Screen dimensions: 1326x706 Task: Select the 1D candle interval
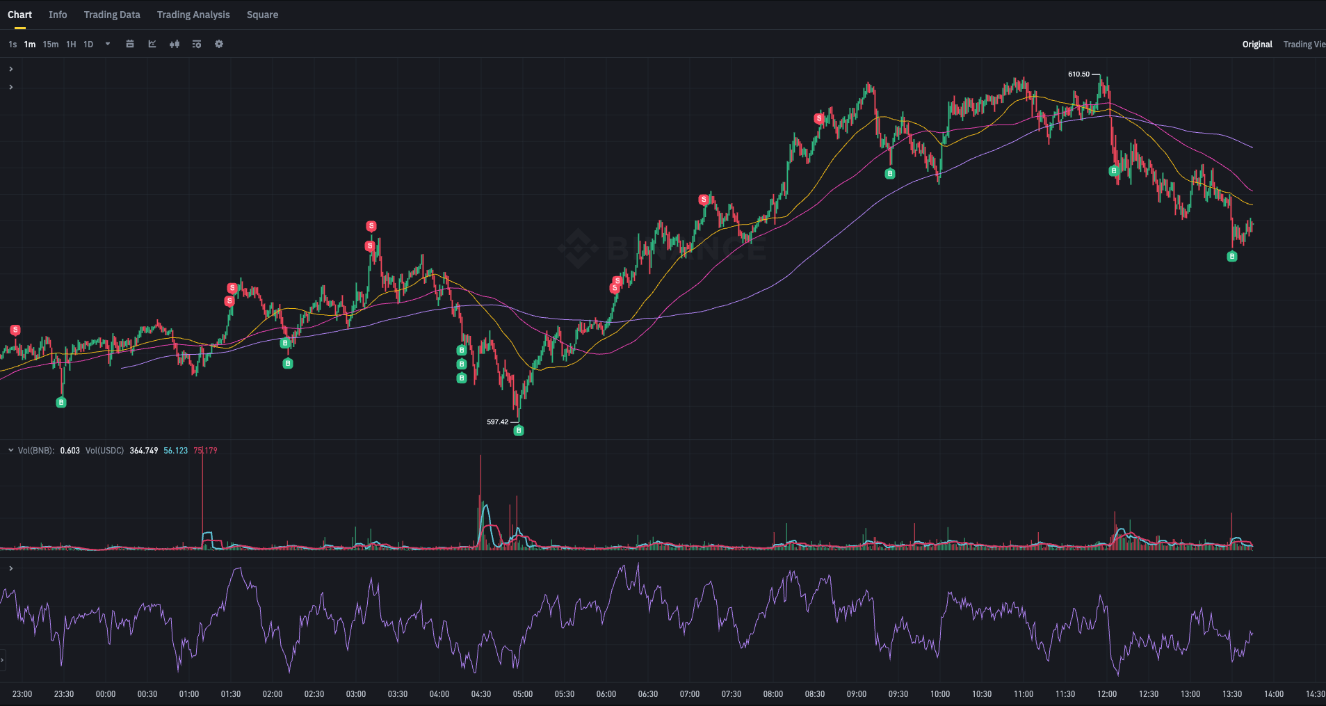click(x=88, y=44)
